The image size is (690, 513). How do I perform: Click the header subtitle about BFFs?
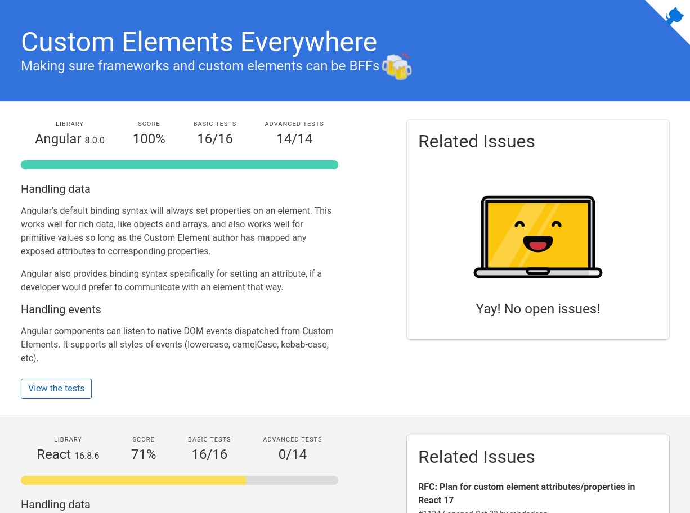[200, 66]
